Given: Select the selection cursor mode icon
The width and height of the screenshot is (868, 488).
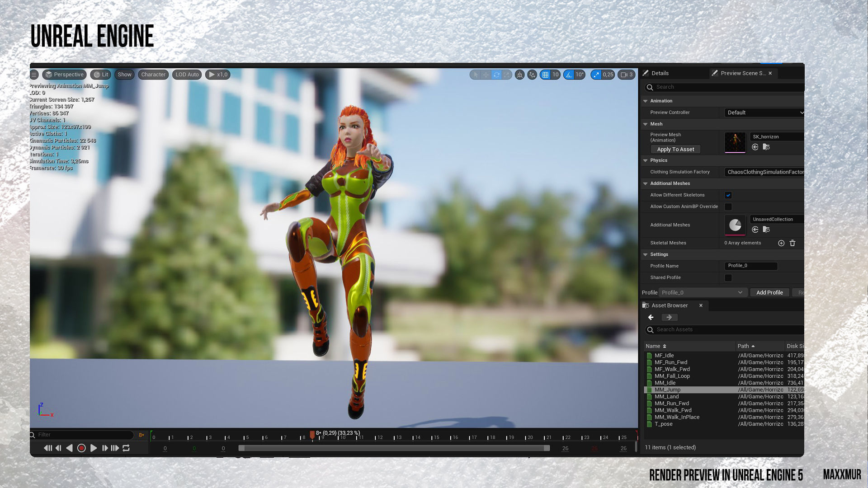Looking at the screenshot, I should click(x=475, y=75).
